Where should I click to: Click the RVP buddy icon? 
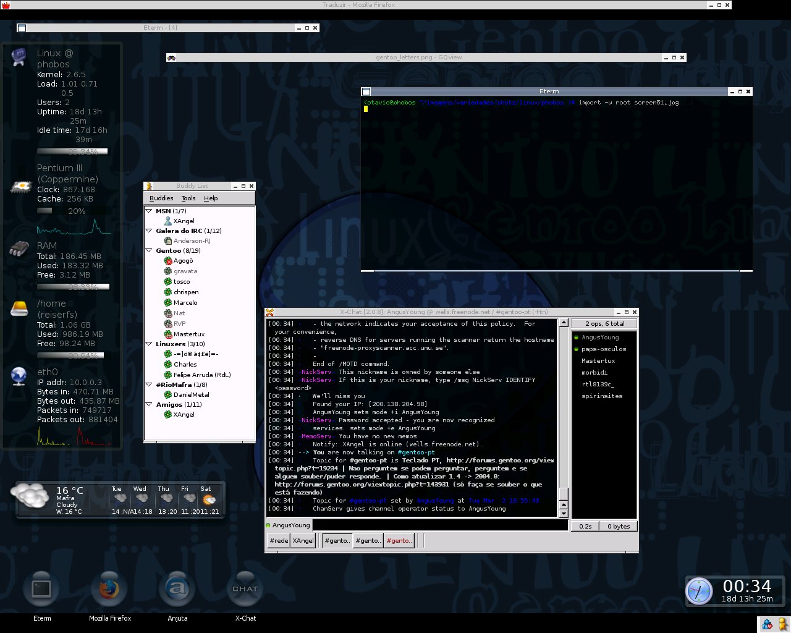click(x=167, y=323)
